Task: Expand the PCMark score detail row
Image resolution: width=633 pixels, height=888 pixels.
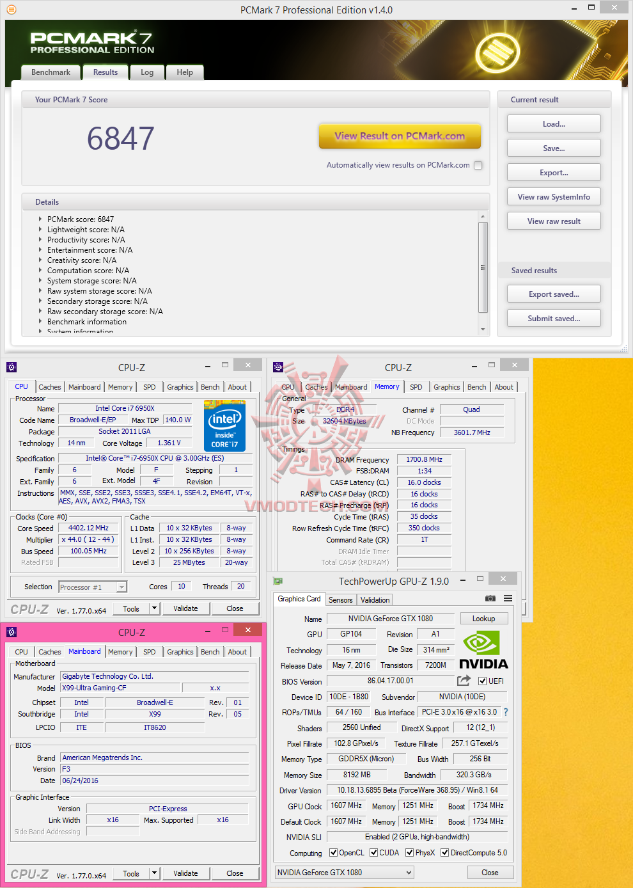Action: [40, 219]
